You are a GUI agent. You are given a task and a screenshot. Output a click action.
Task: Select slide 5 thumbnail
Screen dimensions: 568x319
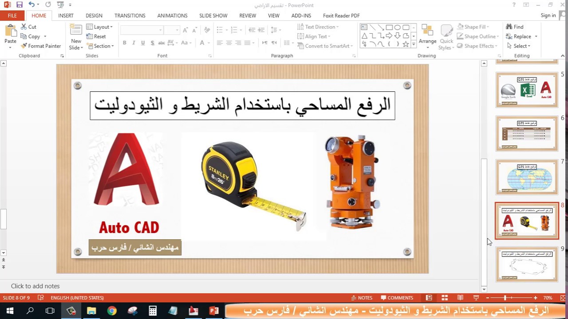pyautogui.click(x=527, y=90)
